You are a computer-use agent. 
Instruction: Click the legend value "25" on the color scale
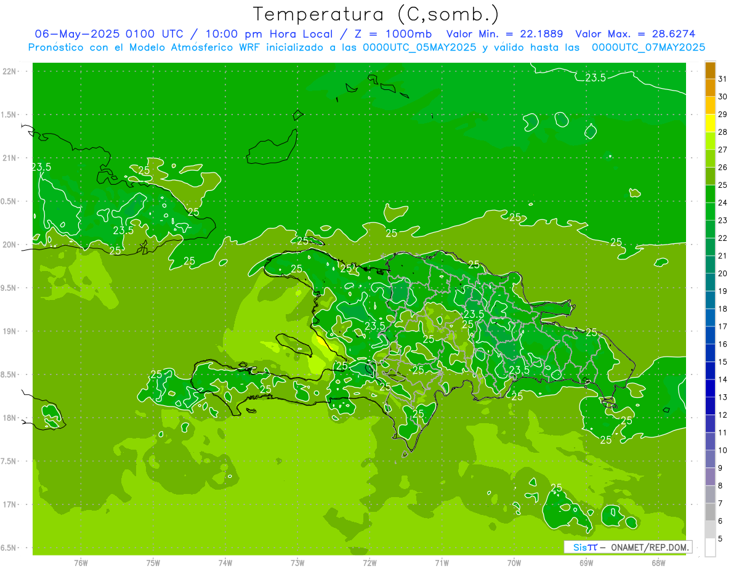[x=723, y=185]
